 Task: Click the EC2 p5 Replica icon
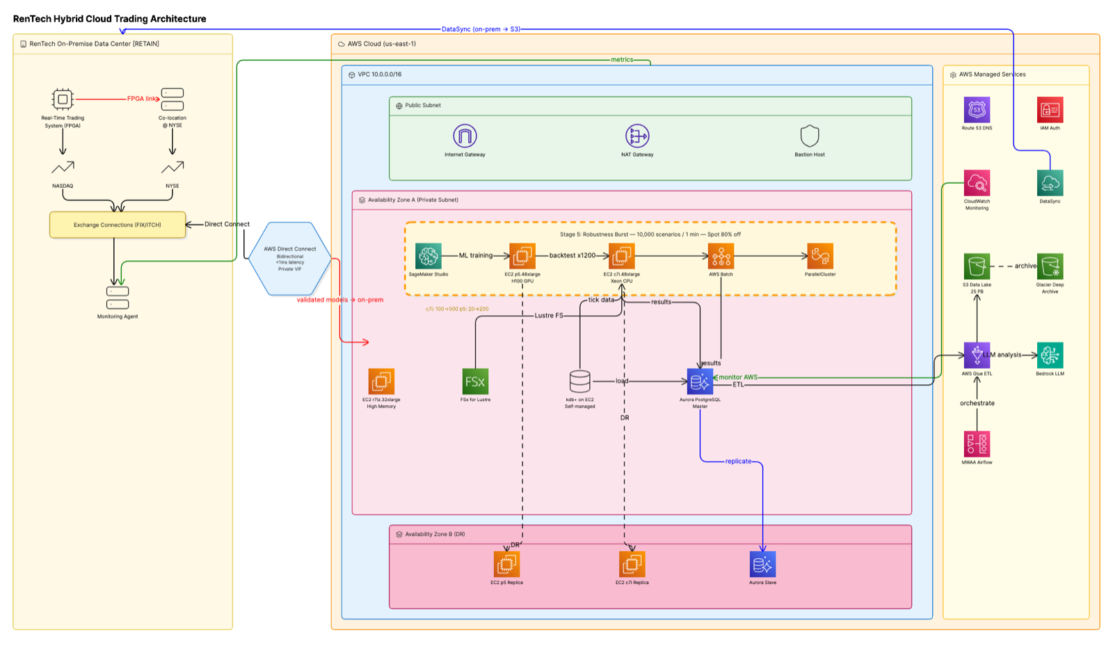point(507,564)
